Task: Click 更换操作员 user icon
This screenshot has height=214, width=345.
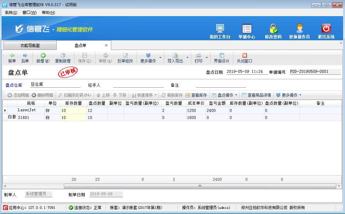Action: [300, 31]
